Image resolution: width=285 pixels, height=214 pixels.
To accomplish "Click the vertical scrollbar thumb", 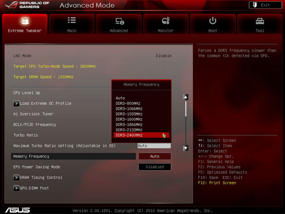I will coord(186,109).
